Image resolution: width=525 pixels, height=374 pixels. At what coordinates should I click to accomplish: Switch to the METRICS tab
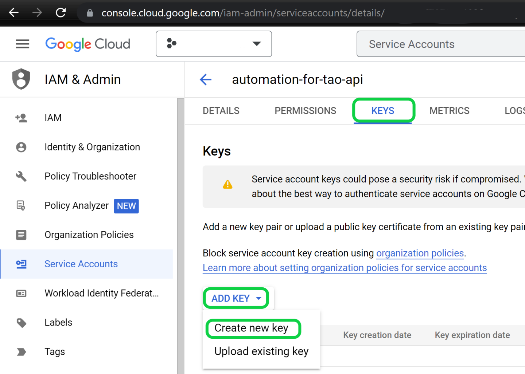(x=449, y=111)
